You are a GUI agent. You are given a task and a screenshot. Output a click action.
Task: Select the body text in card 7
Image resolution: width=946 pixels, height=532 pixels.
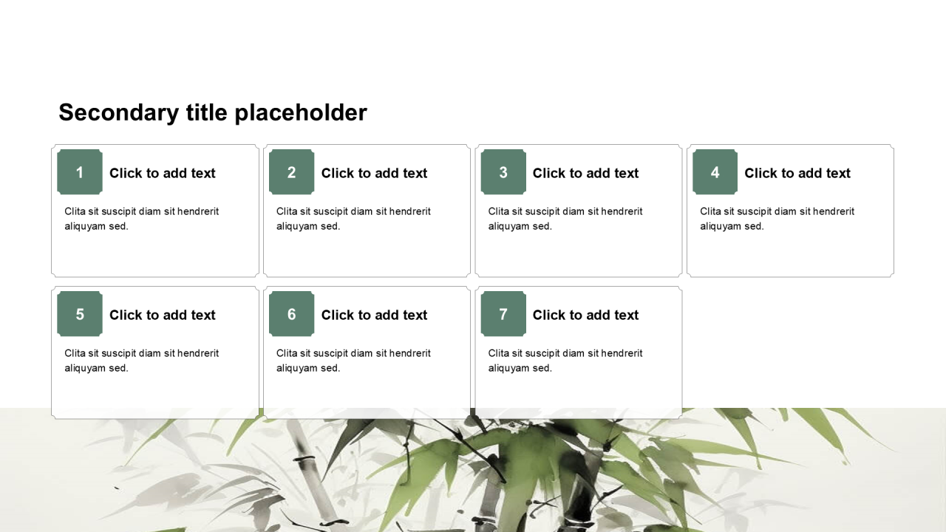pos(565,361)
